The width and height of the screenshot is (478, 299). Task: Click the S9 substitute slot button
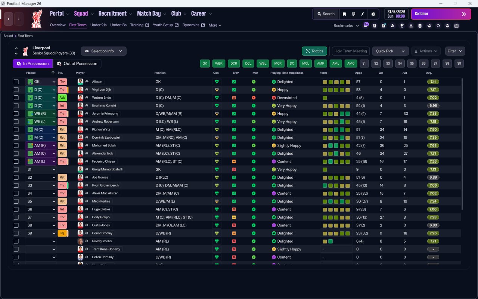click(x=459, y=64)
